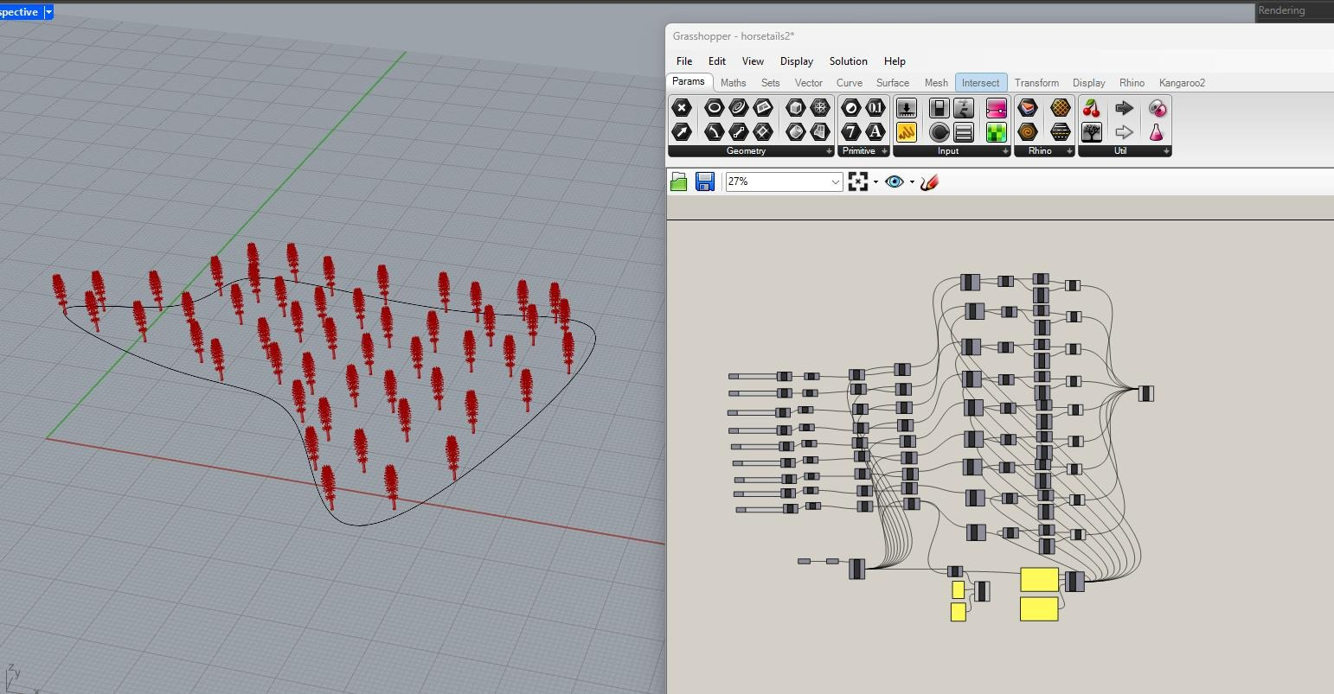Viewport: 1334px width, 694px height.
Task: Open the Help menu
Action: click(895, 61)
